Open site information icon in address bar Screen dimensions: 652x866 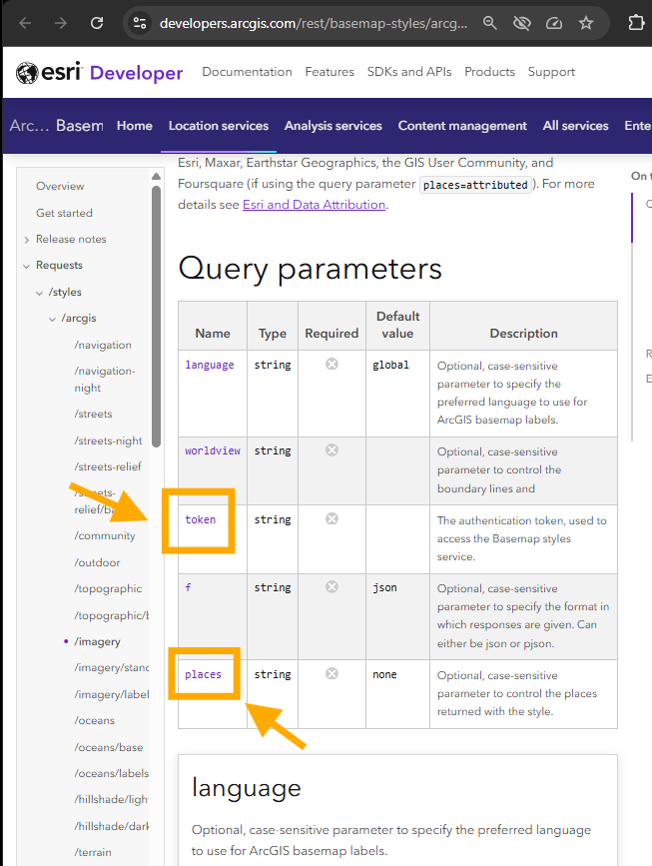[x=140, y=23]
